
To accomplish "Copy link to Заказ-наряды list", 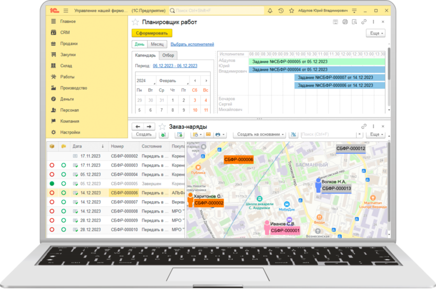I will pyautogui.click(x=364, y=126).
